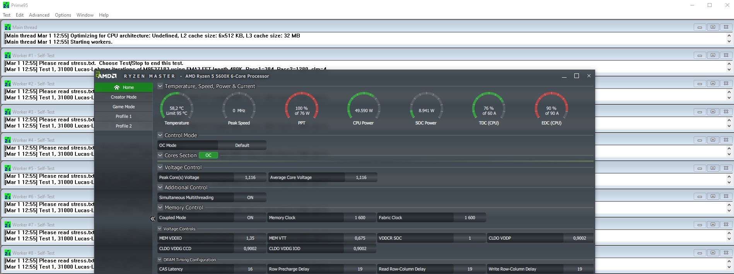Image resolution: width=734 pixels, height=274 pixels.
Task: Click the green OC badge in Cores Section
Action: pos(208,155)
